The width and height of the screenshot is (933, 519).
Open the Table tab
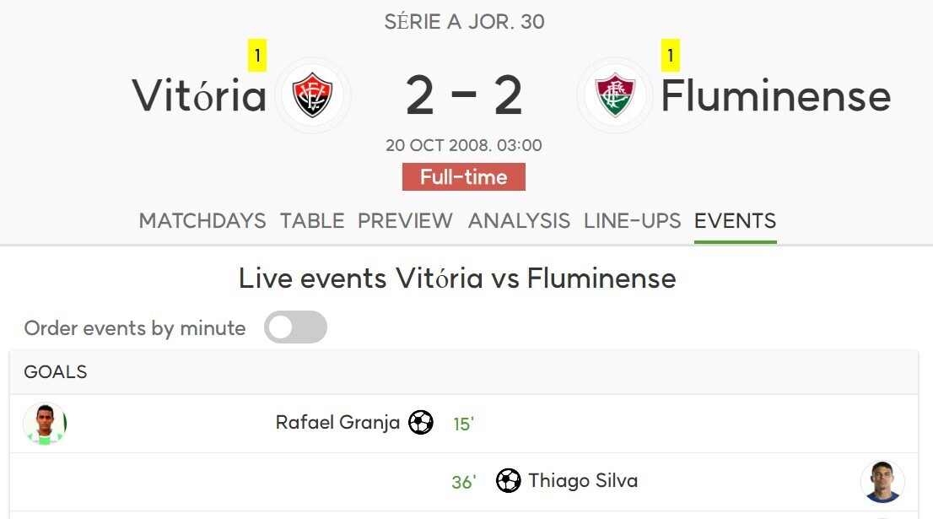pos(312,221)
